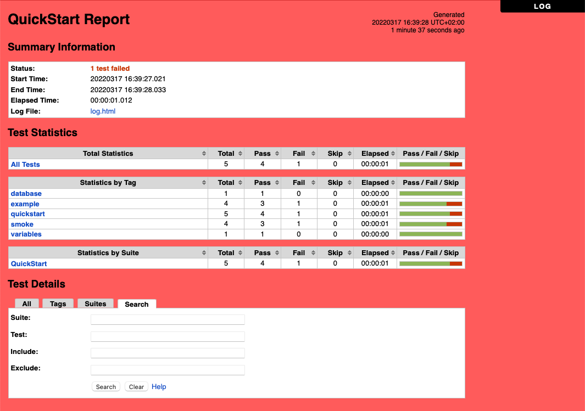Viewport: 585px width, 411px height.
Task: Open the Suites tab
Action: [x=95, y=303]
